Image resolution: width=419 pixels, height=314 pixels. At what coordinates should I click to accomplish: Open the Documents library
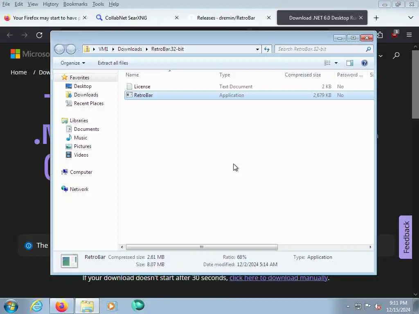(86, 129)
